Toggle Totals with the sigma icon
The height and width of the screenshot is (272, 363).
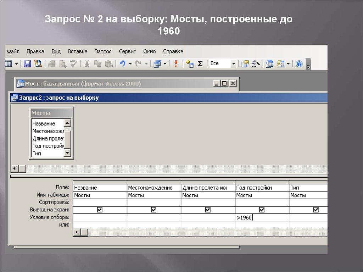click(200, 64)
